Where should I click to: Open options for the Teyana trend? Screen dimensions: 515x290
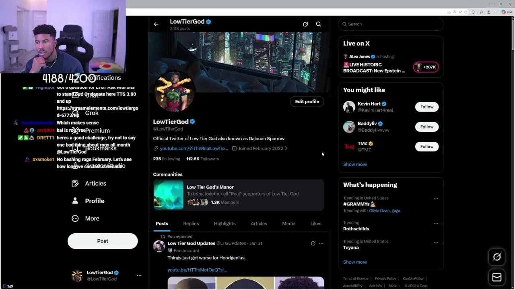click(x=436, y=242)
